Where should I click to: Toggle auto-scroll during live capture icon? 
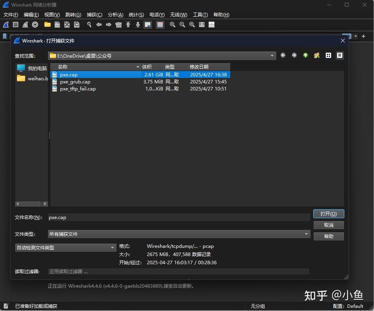coord(148,25)
